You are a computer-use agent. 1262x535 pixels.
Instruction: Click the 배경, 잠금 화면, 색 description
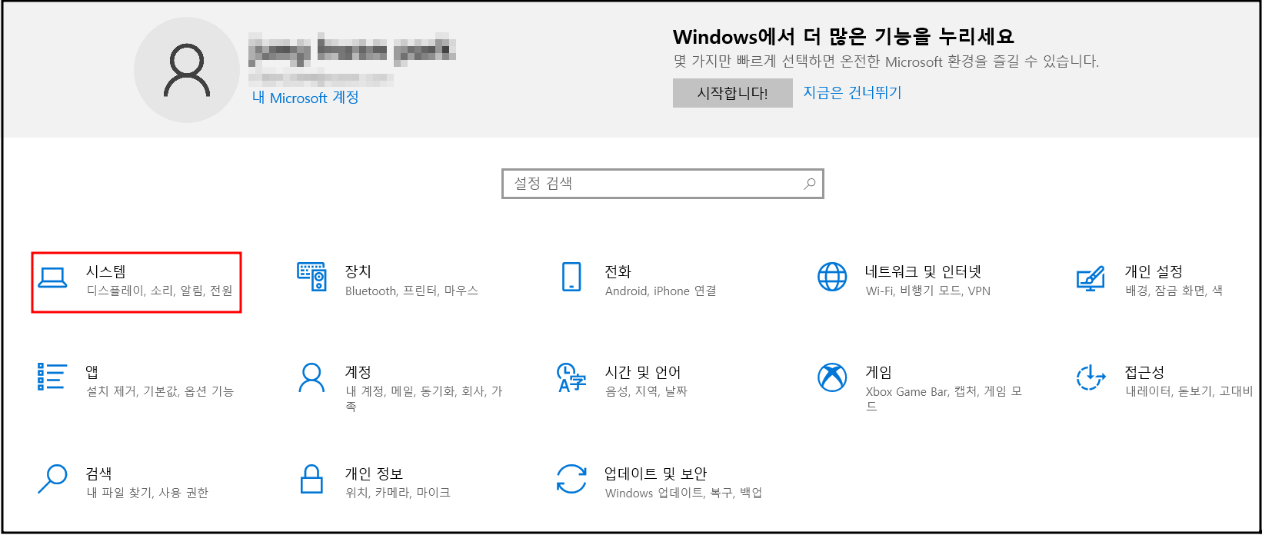click(x=1174, y=291)
